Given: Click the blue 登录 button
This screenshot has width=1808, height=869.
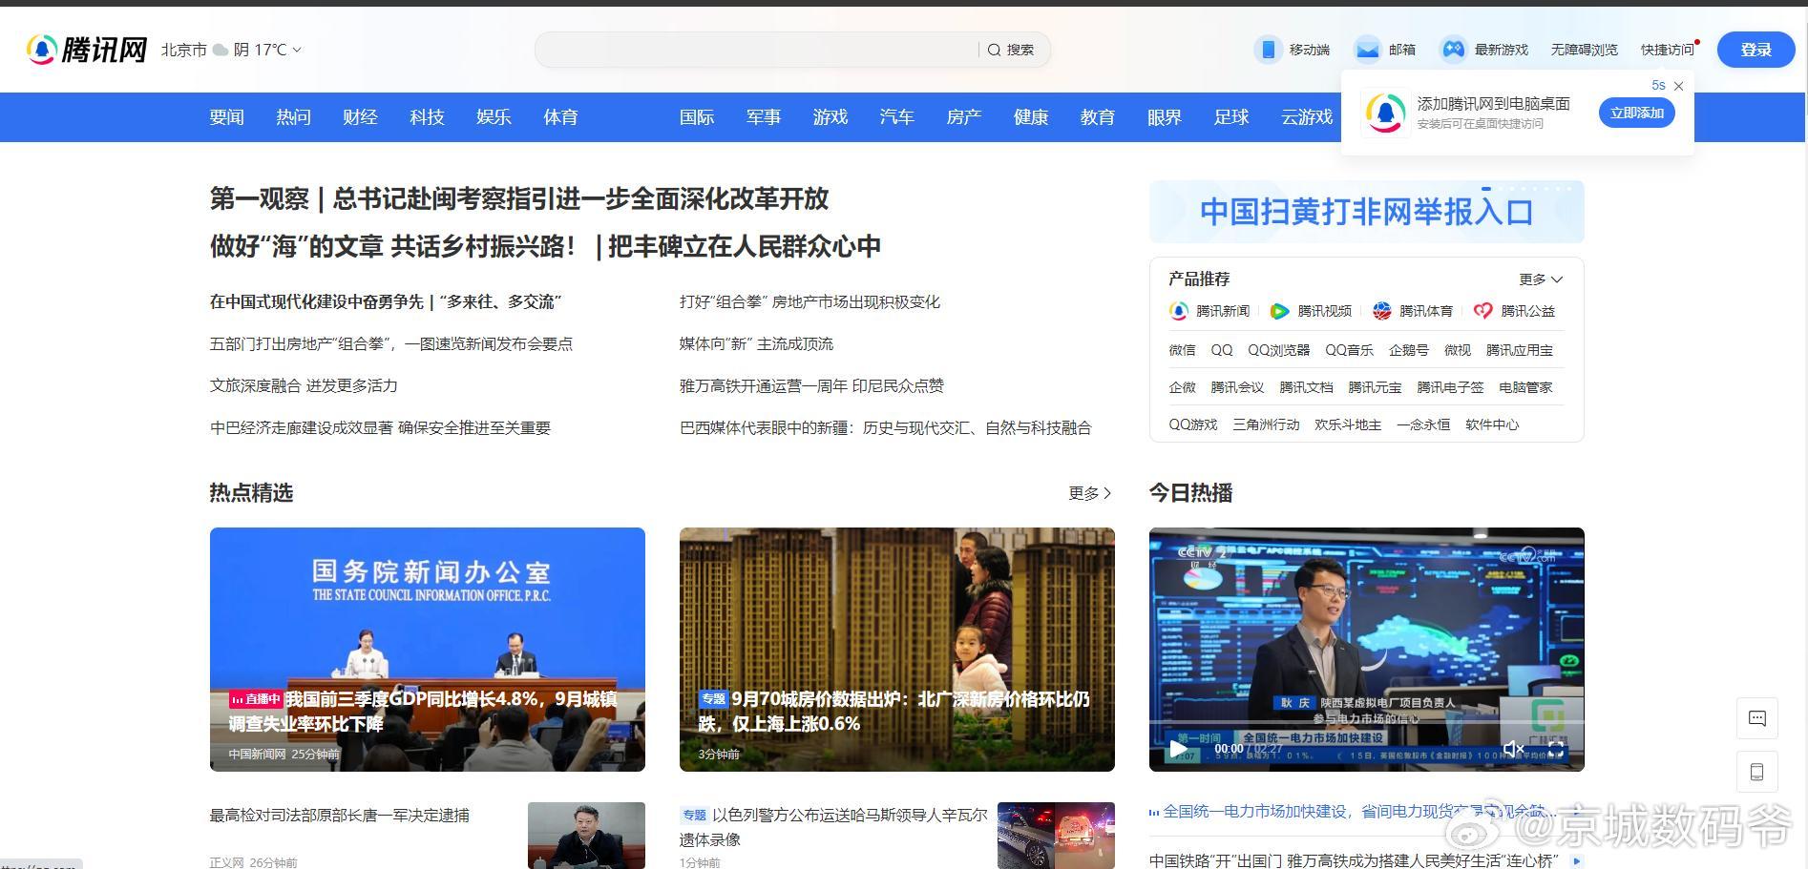Looking at the screenshot, I should [x=1755, y=50].
